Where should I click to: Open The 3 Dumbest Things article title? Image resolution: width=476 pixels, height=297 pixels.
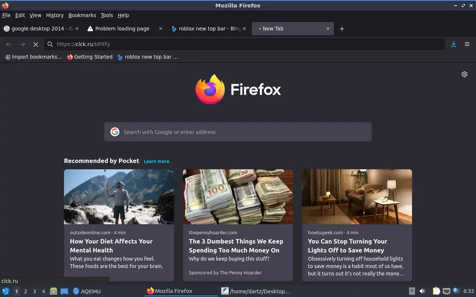(x=236, y=246)
